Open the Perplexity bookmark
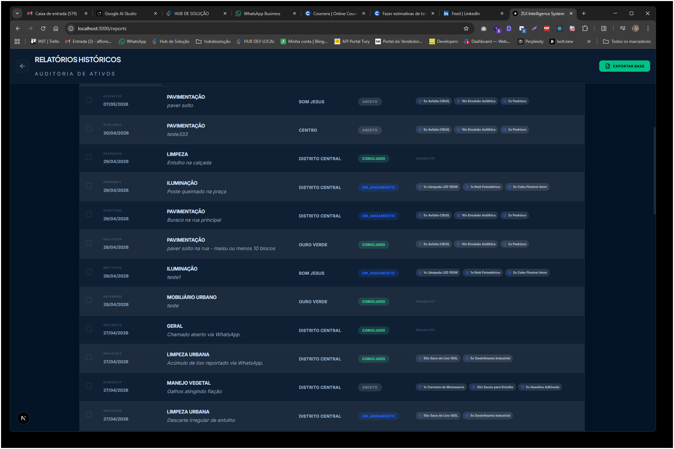This screenshot has height=449, width=674. click(x=531, y=41)
